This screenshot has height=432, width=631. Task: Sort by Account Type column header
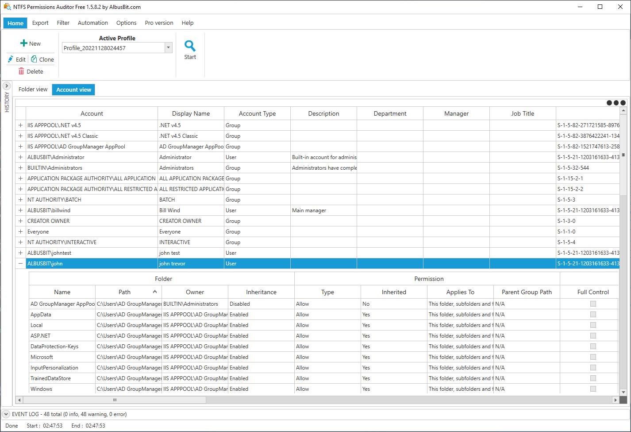click(x=258, y=113)
